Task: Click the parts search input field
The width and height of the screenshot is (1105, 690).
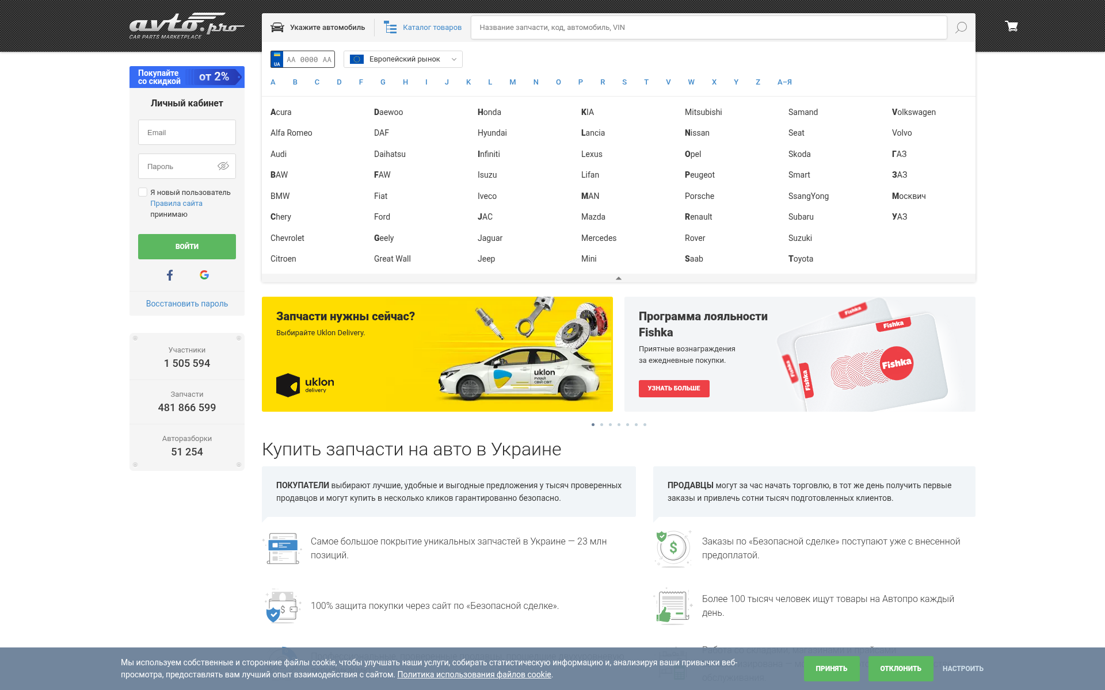Action: pos(708,28)
